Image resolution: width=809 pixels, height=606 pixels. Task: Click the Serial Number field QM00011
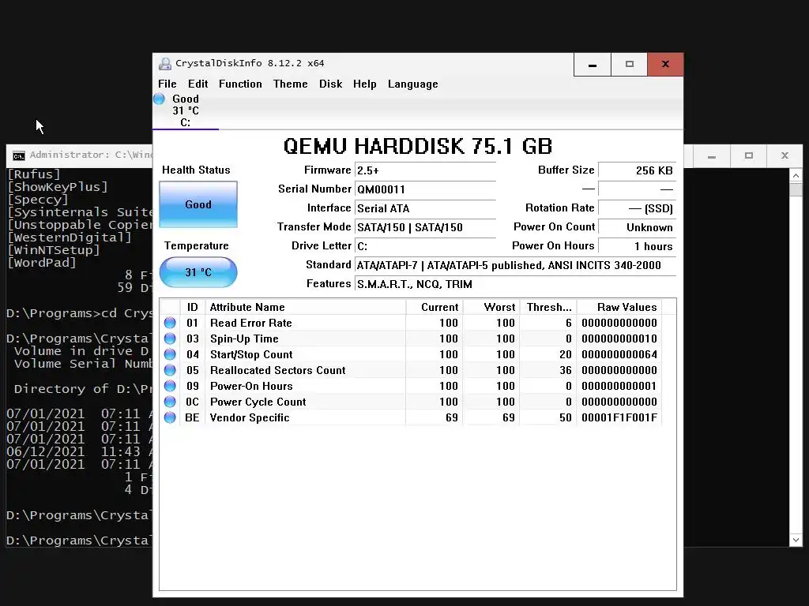(x=425, y=189)
